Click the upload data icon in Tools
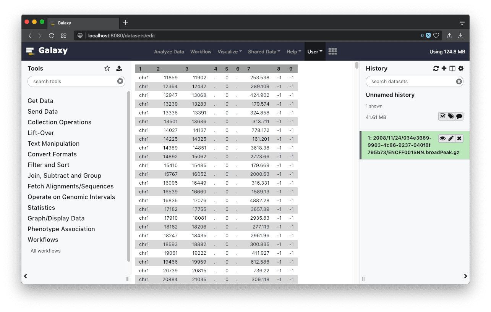Screen dimensions: 491x312 [x=119, y=68]
